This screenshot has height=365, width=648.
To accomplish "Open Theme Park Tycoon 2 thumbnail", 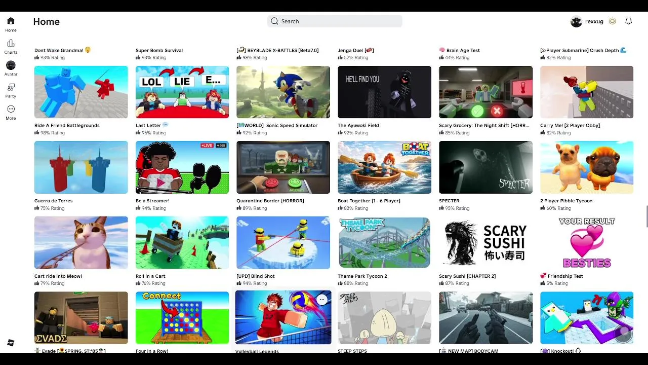I will (x=384, y=242).
